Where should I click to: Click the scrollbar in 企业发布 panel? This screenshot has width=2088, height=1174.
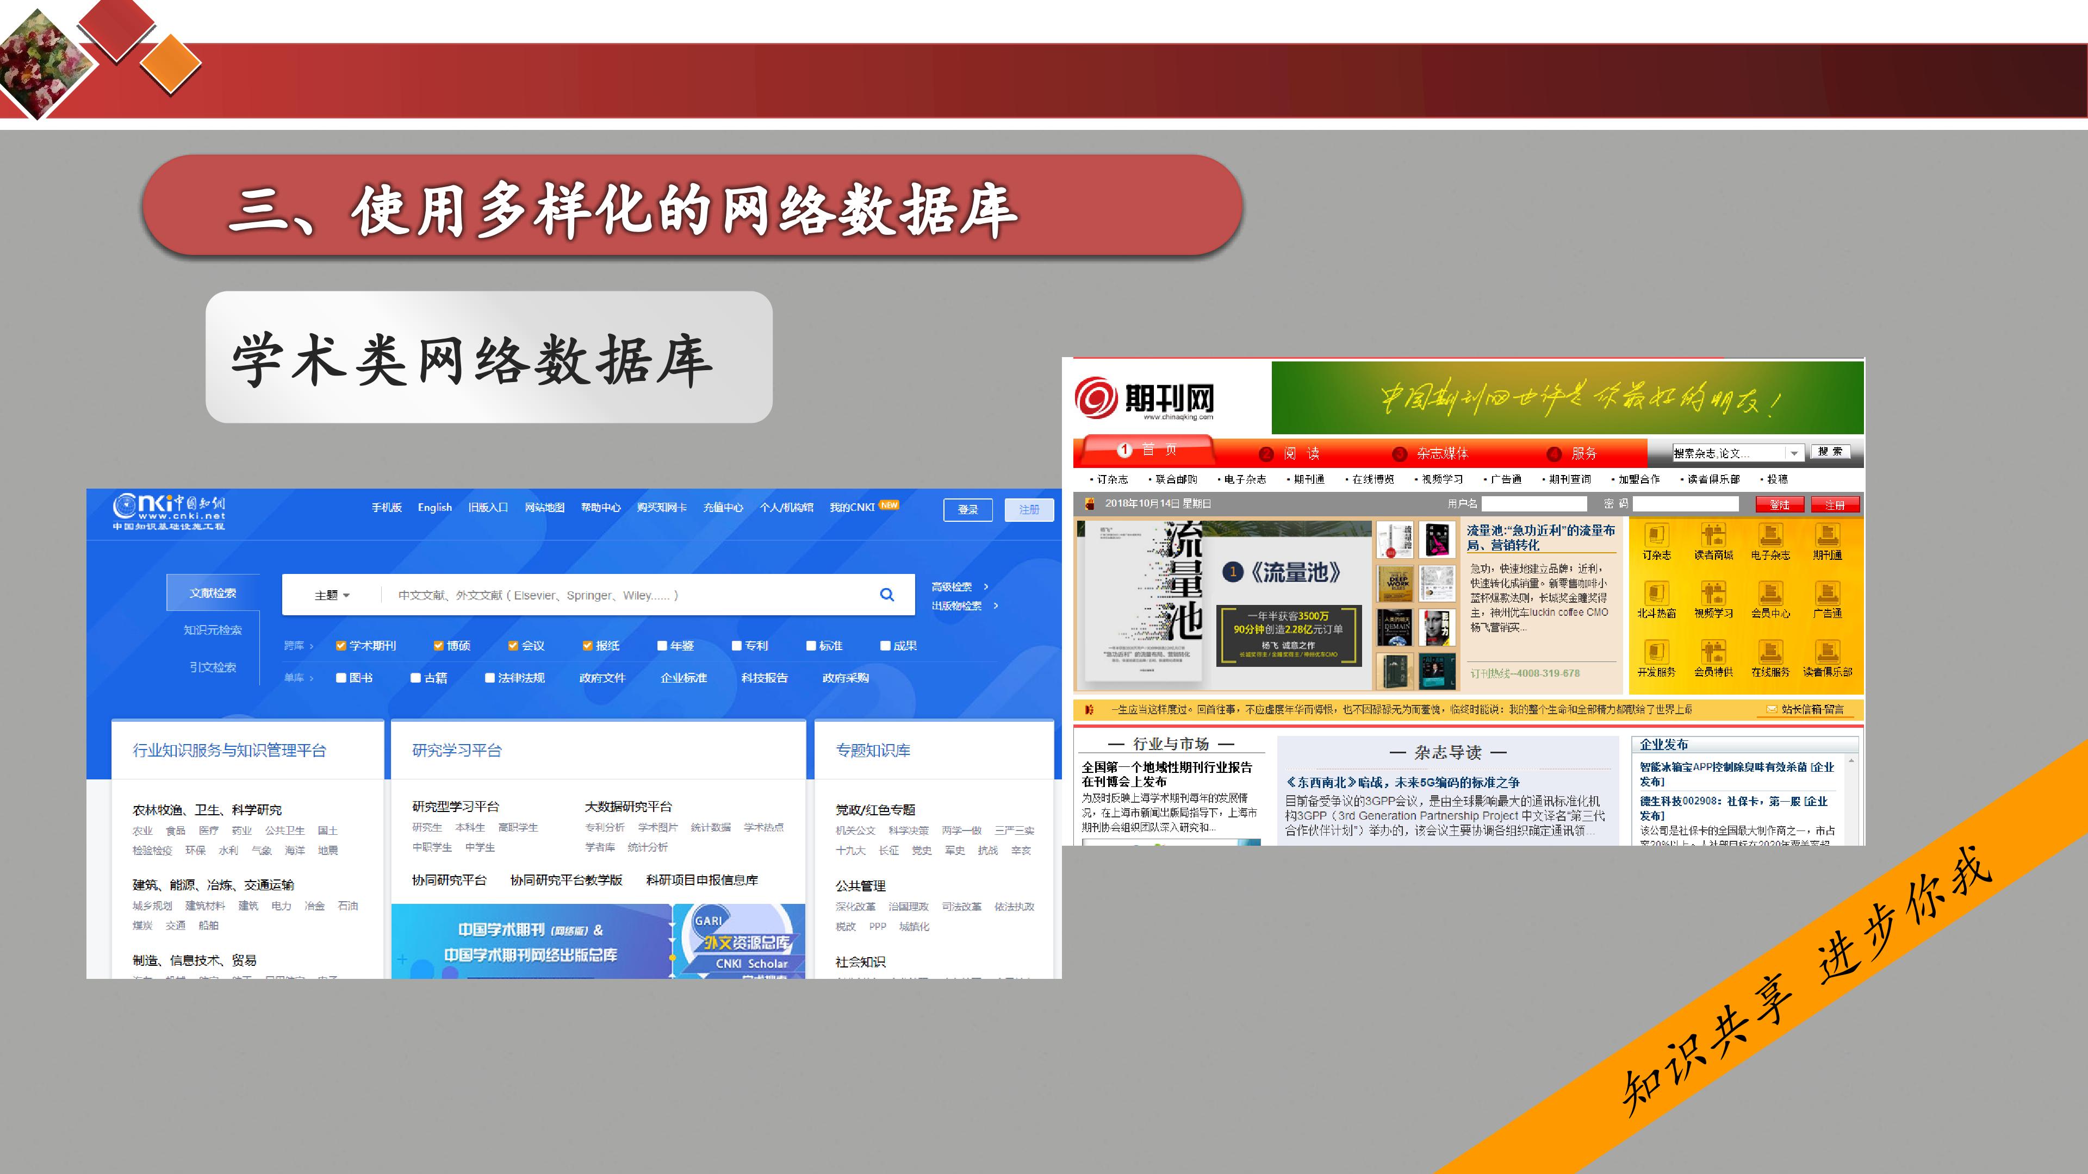1851,800
